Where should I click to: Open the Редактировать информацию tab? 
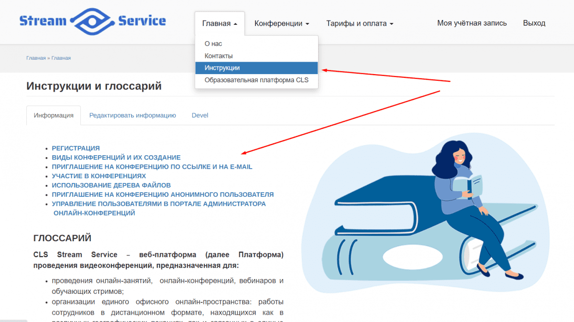pyautogui.click(x=132, y=115)
